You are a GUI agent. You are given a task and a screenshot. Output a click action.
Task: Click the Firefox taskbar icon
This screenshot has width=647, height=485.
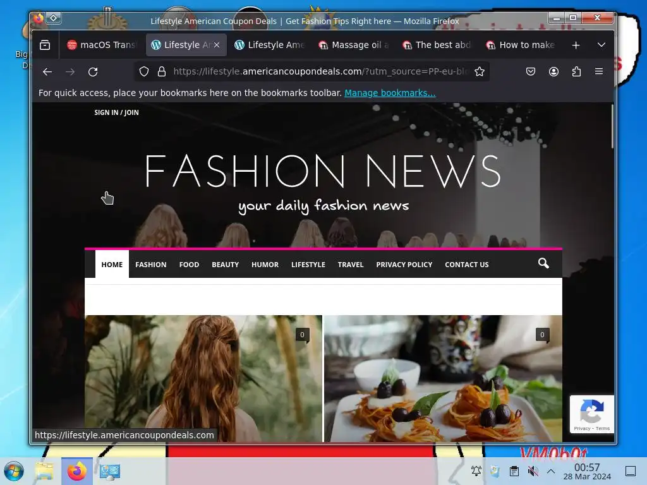[x=76, y=471]
